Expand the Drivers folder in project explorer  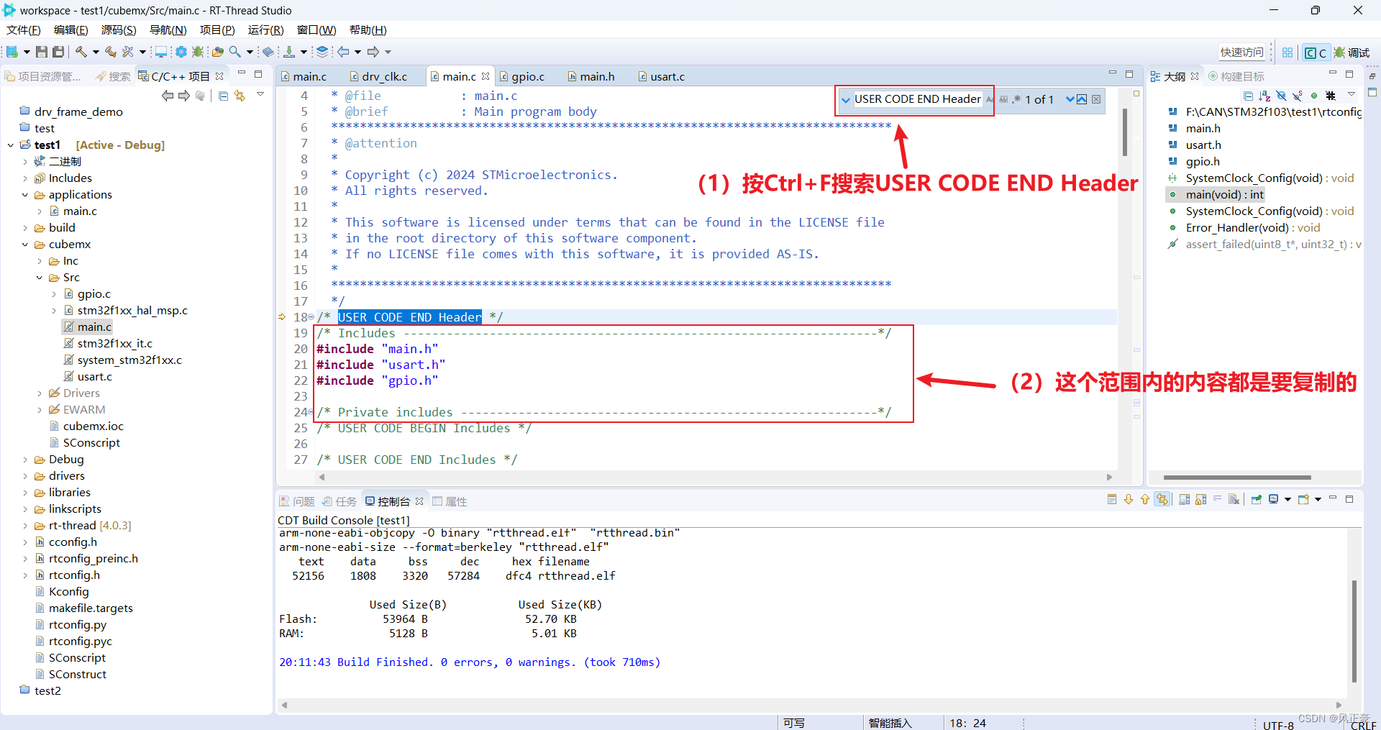point(40,393)
